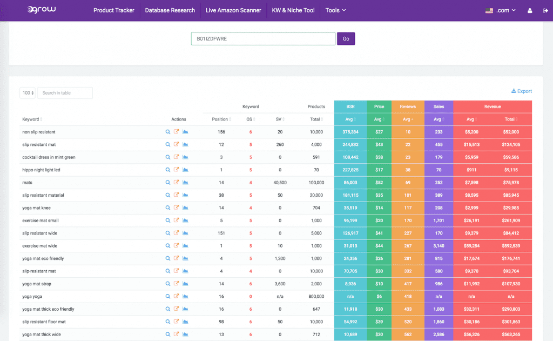Open external link icon for 'slip resistant mat'
The width and height of the screenshot is (553, 341).
[177, 144]
